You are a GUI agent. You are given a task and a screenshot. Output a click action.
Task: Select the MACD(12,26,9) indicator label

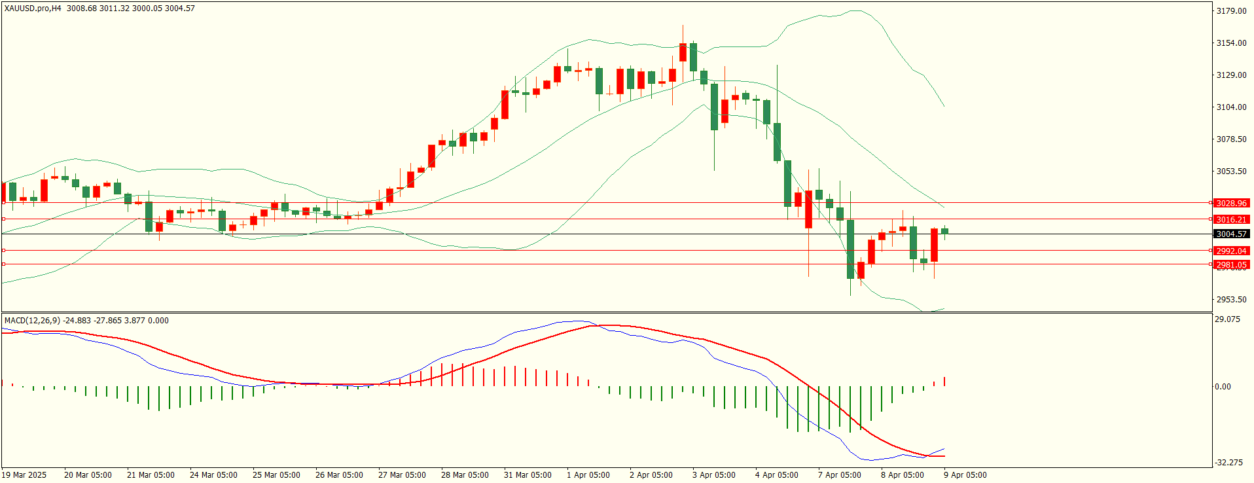(32, 321)
